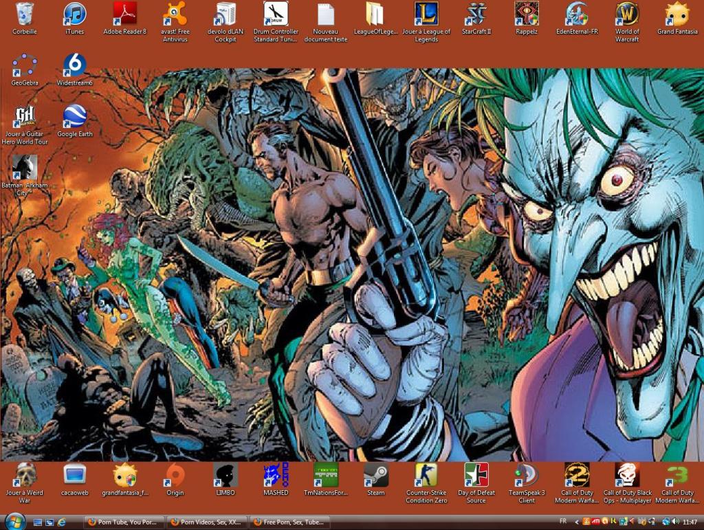
Task: Click Switch between windows quick launch icon
Action: [x=49, y=522]
